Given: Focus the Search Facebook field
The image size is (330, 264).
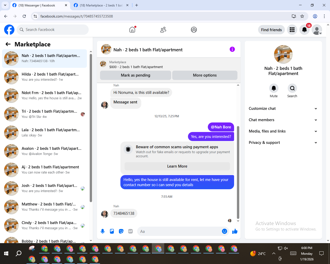Looking at the screenshot, I should (53, 30).
